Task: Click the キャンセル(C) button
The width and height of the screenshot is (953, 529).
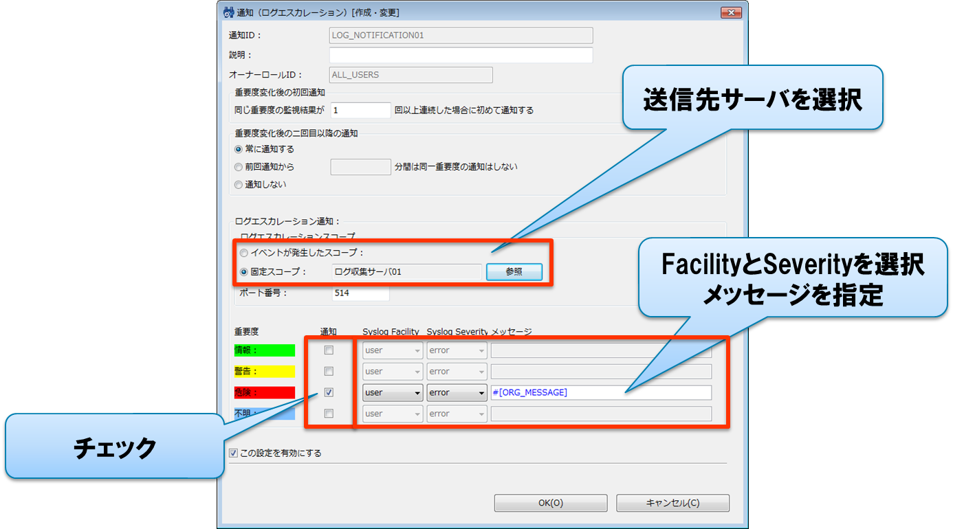Action: click(x=672, y=503)
